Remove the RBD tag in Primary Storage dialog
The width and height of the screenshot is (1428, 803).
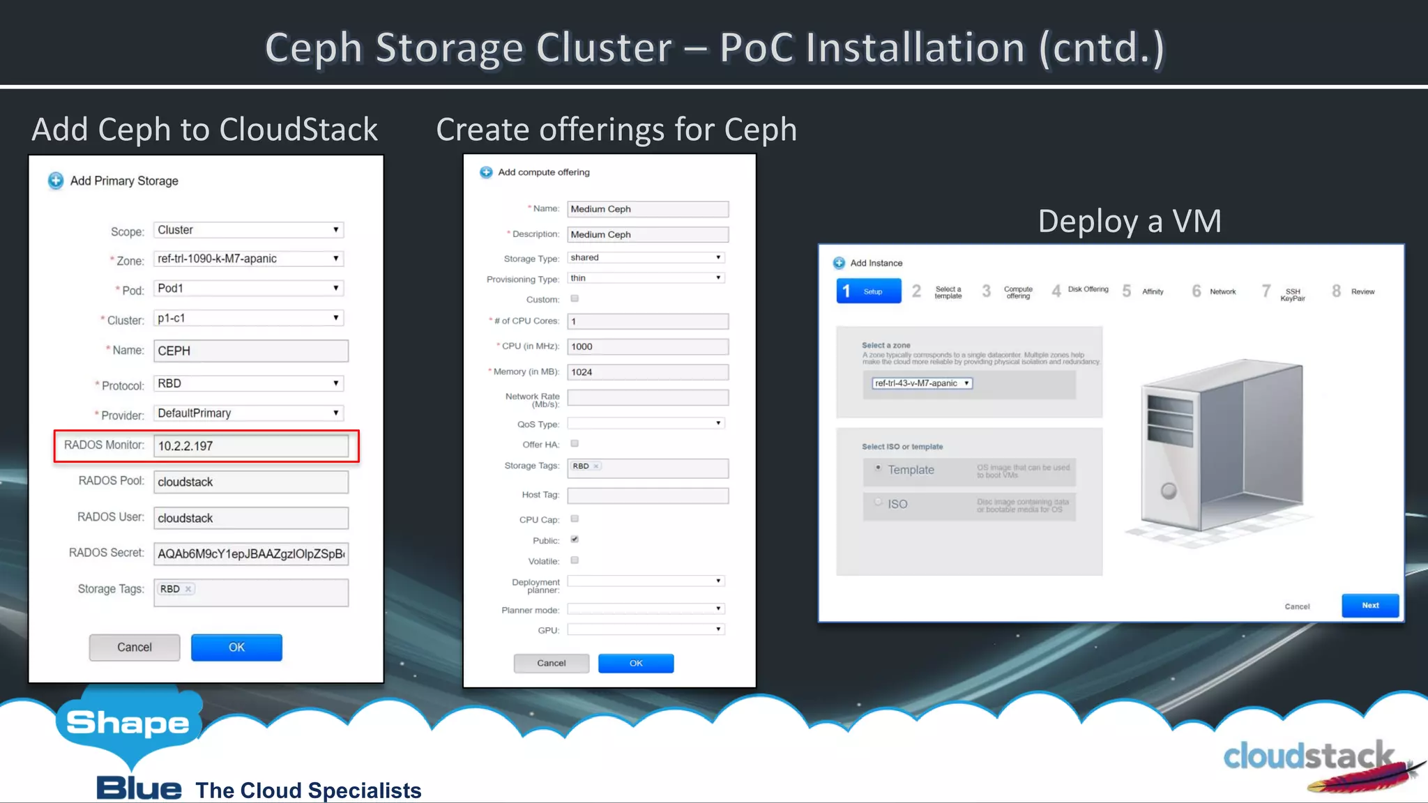tap(188, 589)
